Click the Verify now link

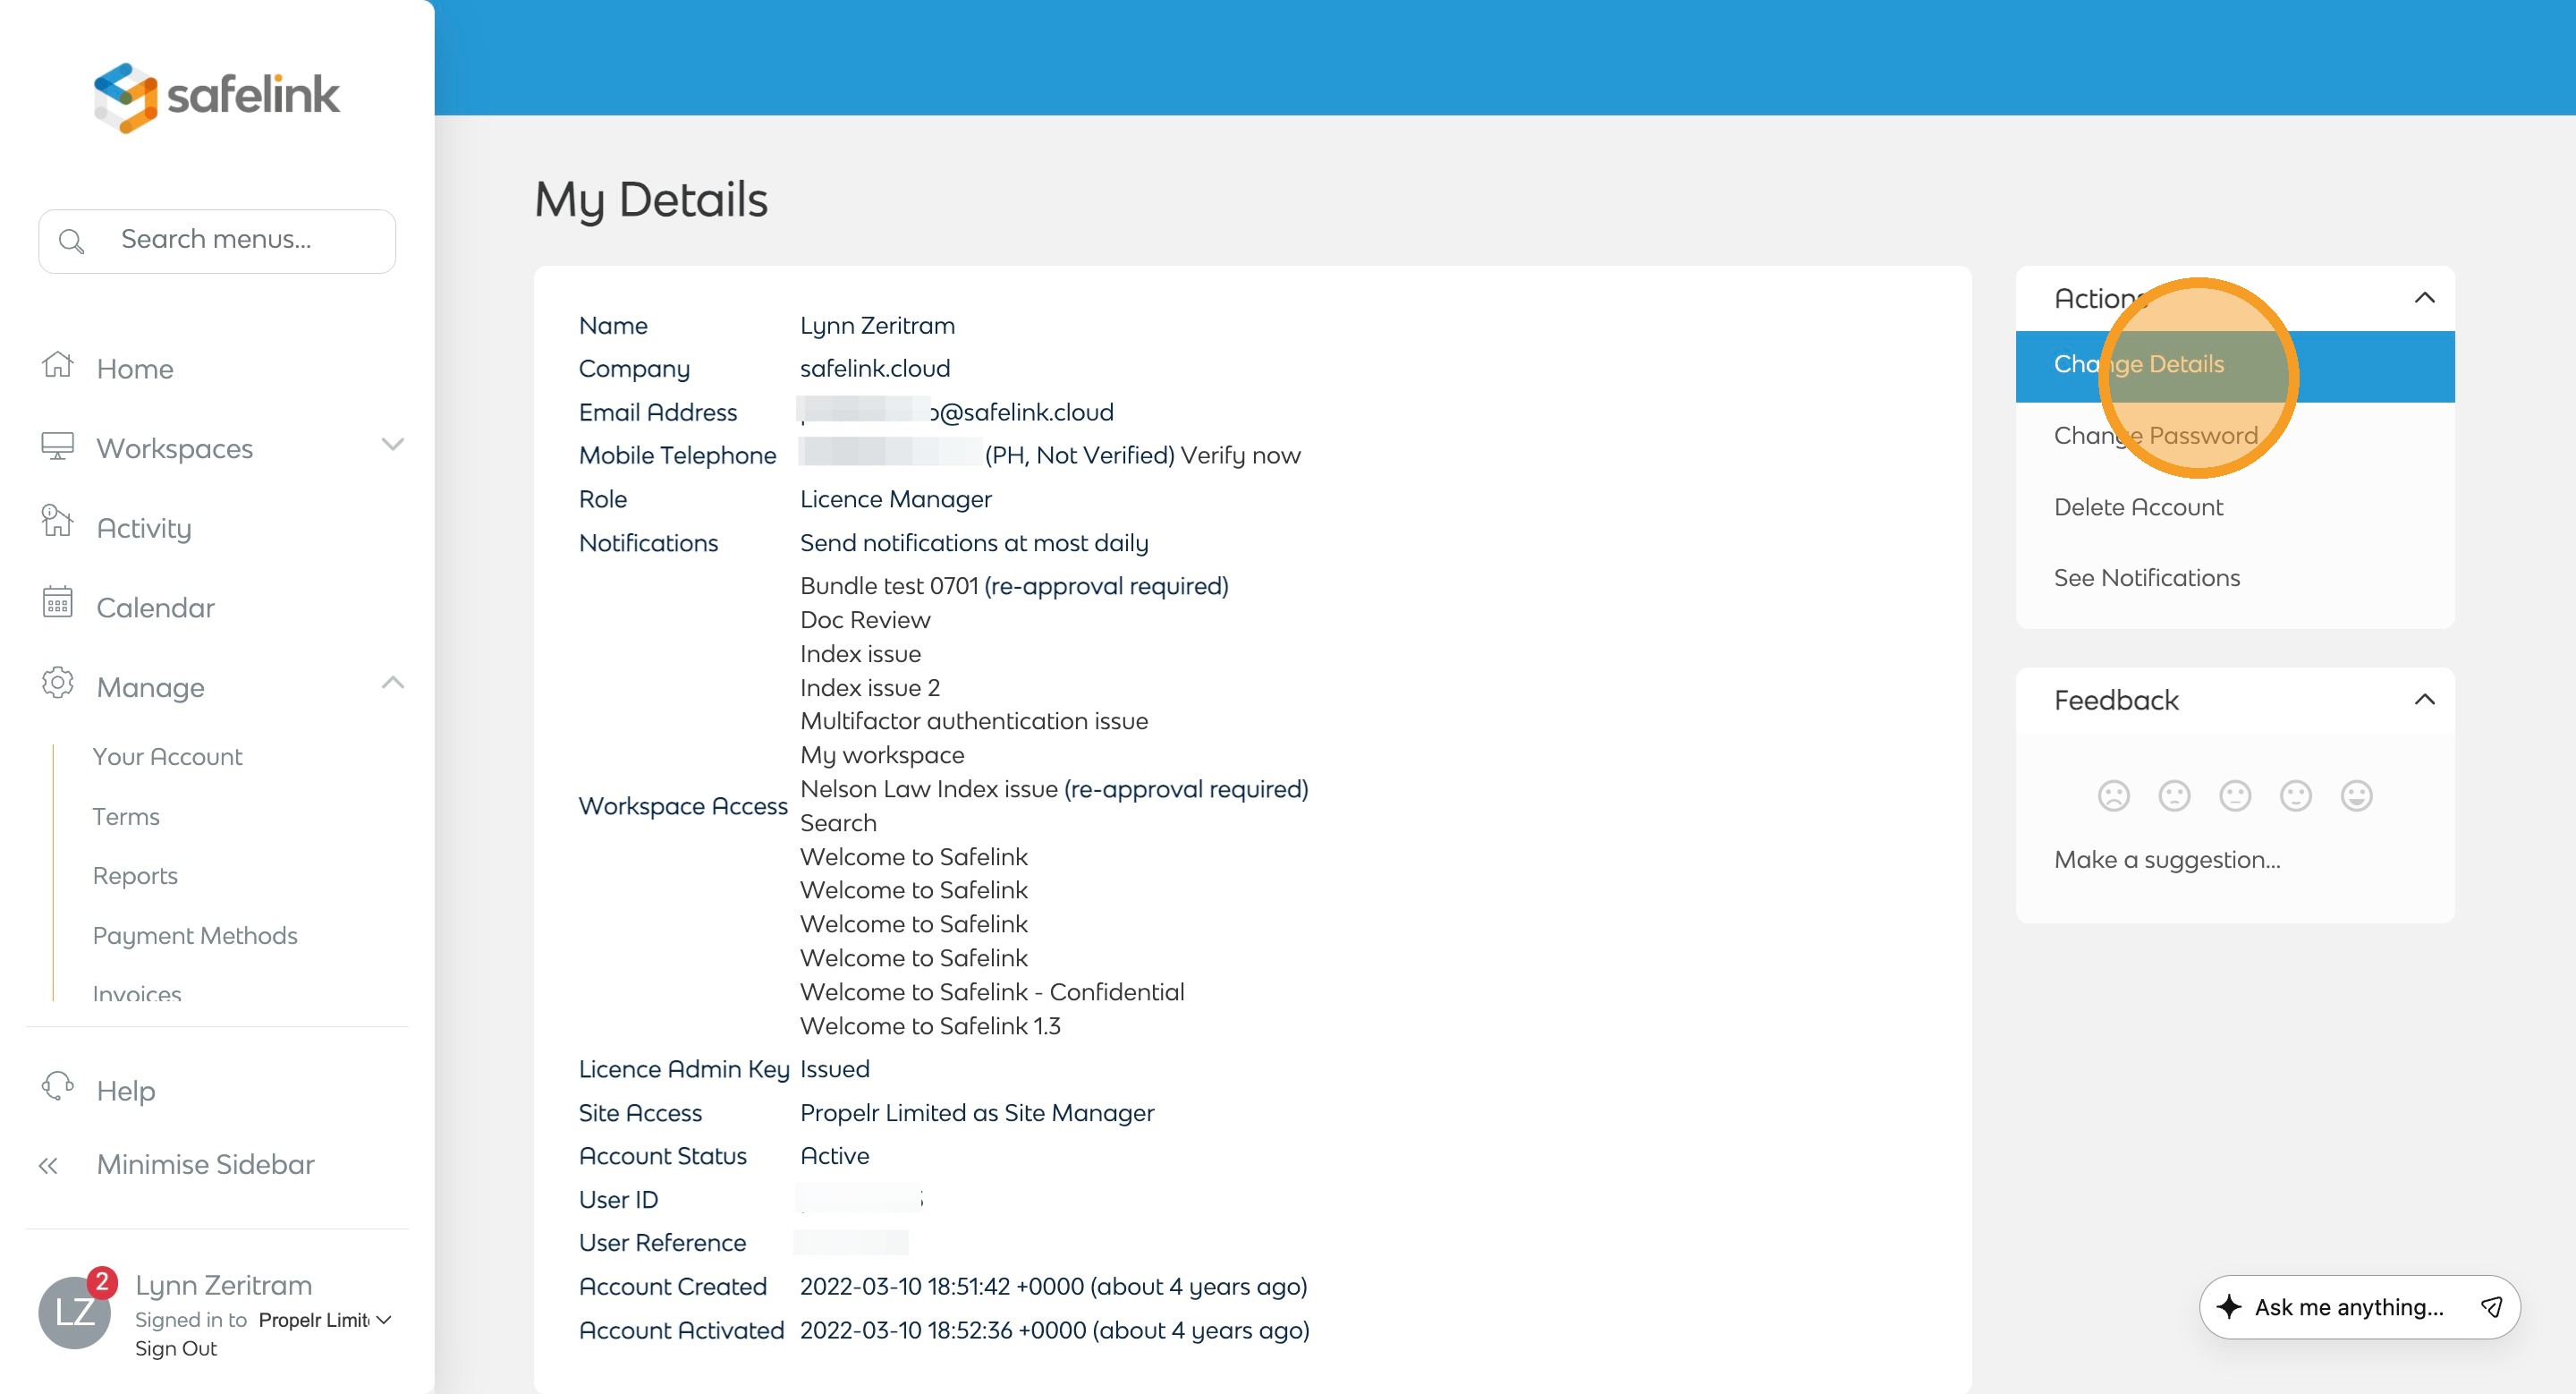1240,455
